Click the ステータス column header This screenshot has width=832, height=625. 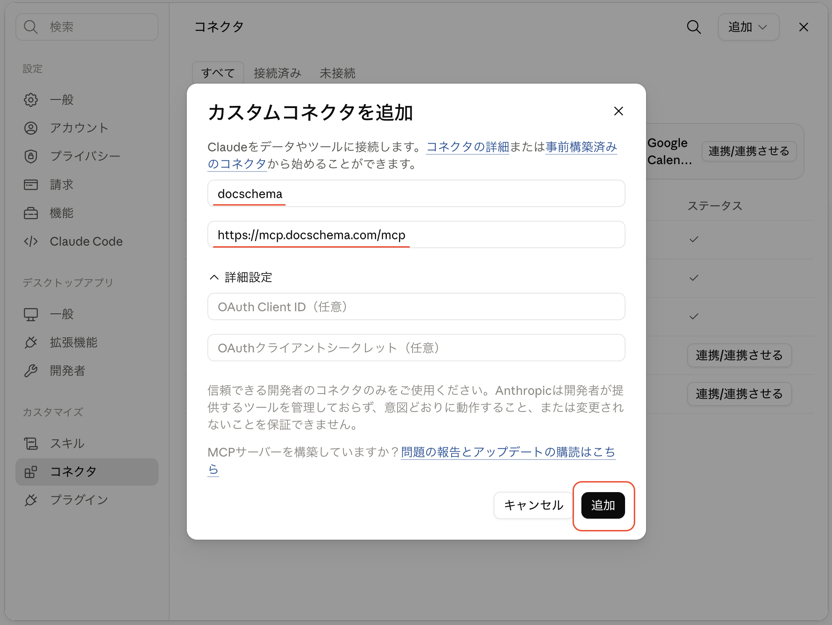[x=715, y=206]
